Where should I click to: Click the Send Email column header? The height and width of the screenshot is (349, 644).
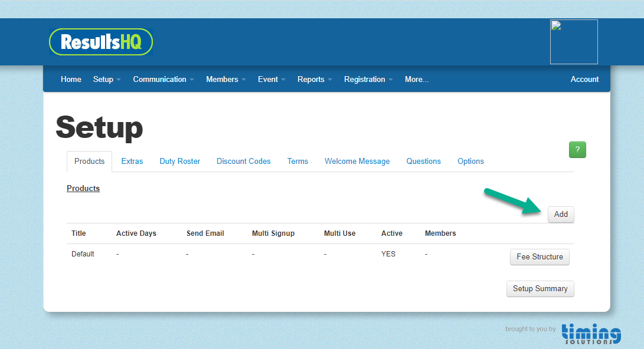coord(205,233)
